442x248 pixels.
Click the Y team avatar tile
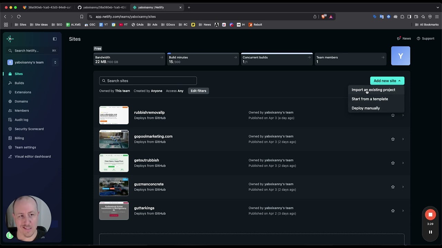(401, 56)
